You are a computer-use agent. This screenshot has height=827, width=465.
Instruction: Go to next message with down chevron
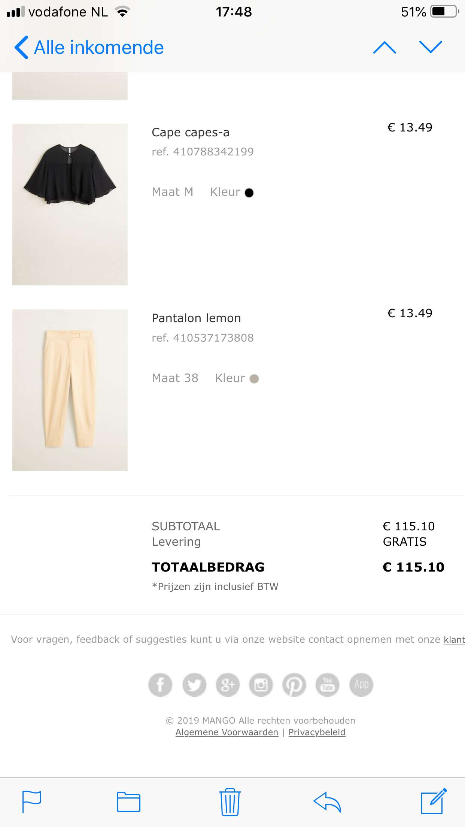click(x=431, y=47)
